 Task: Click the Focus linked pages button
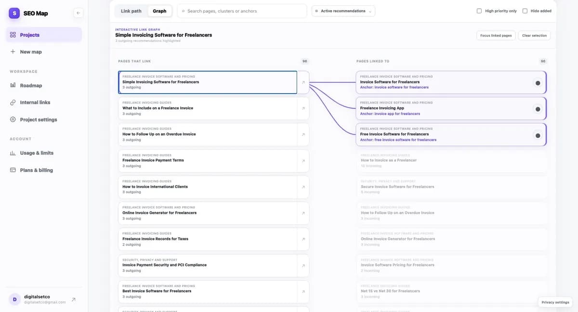pyautogui.click(x=496, y=36)
